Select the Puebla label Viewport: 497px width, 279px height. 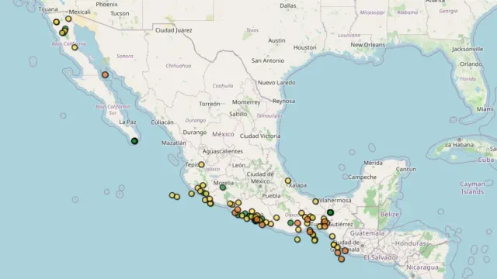[271, 196]
